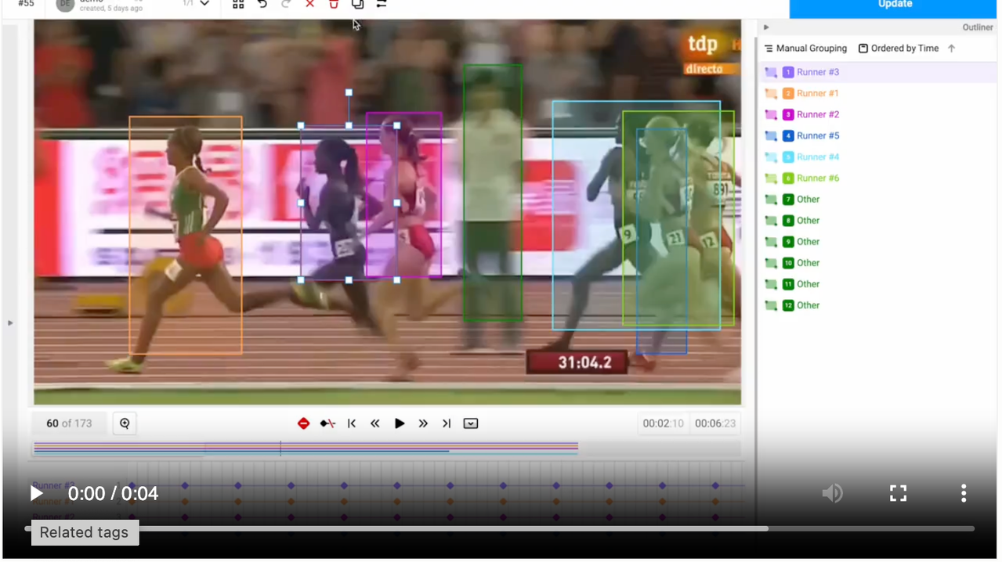Viewport: 1002px width, 562px height.
Task: Undo the last annotation change
Action: [262, 5]
